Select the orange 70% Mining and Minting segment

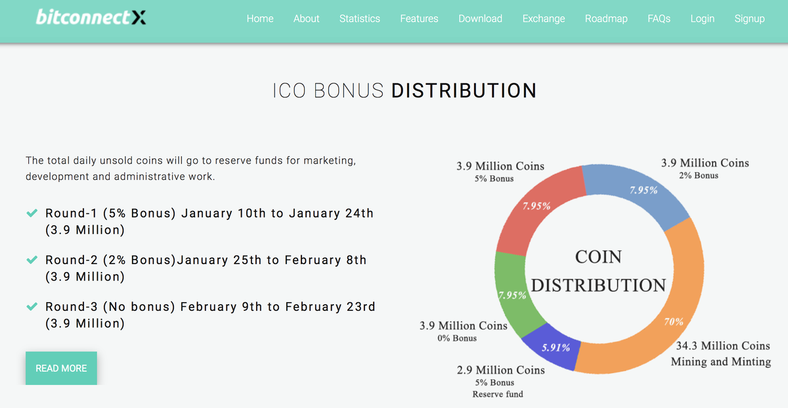676,309
